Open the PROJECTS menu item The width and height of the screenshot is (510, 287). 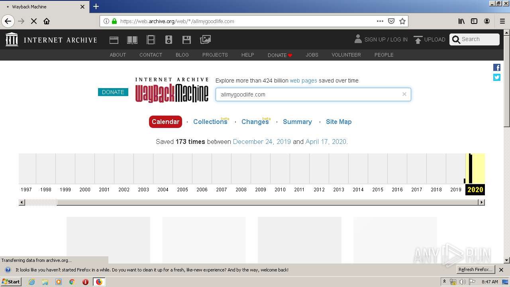215,55
